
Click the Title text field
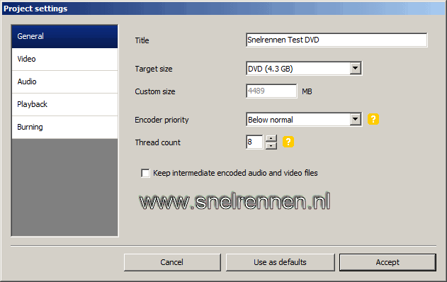tap(336, 40)
